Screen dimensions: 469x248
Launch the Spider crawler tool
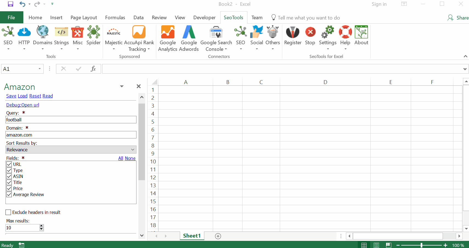click(x=94, y=32)
